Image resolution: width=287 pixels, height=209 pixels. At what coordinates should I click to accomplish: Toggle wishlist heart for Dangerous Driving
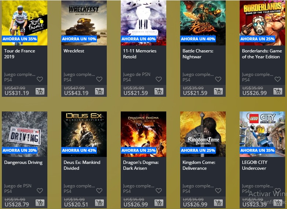click(x=40, y=191)
